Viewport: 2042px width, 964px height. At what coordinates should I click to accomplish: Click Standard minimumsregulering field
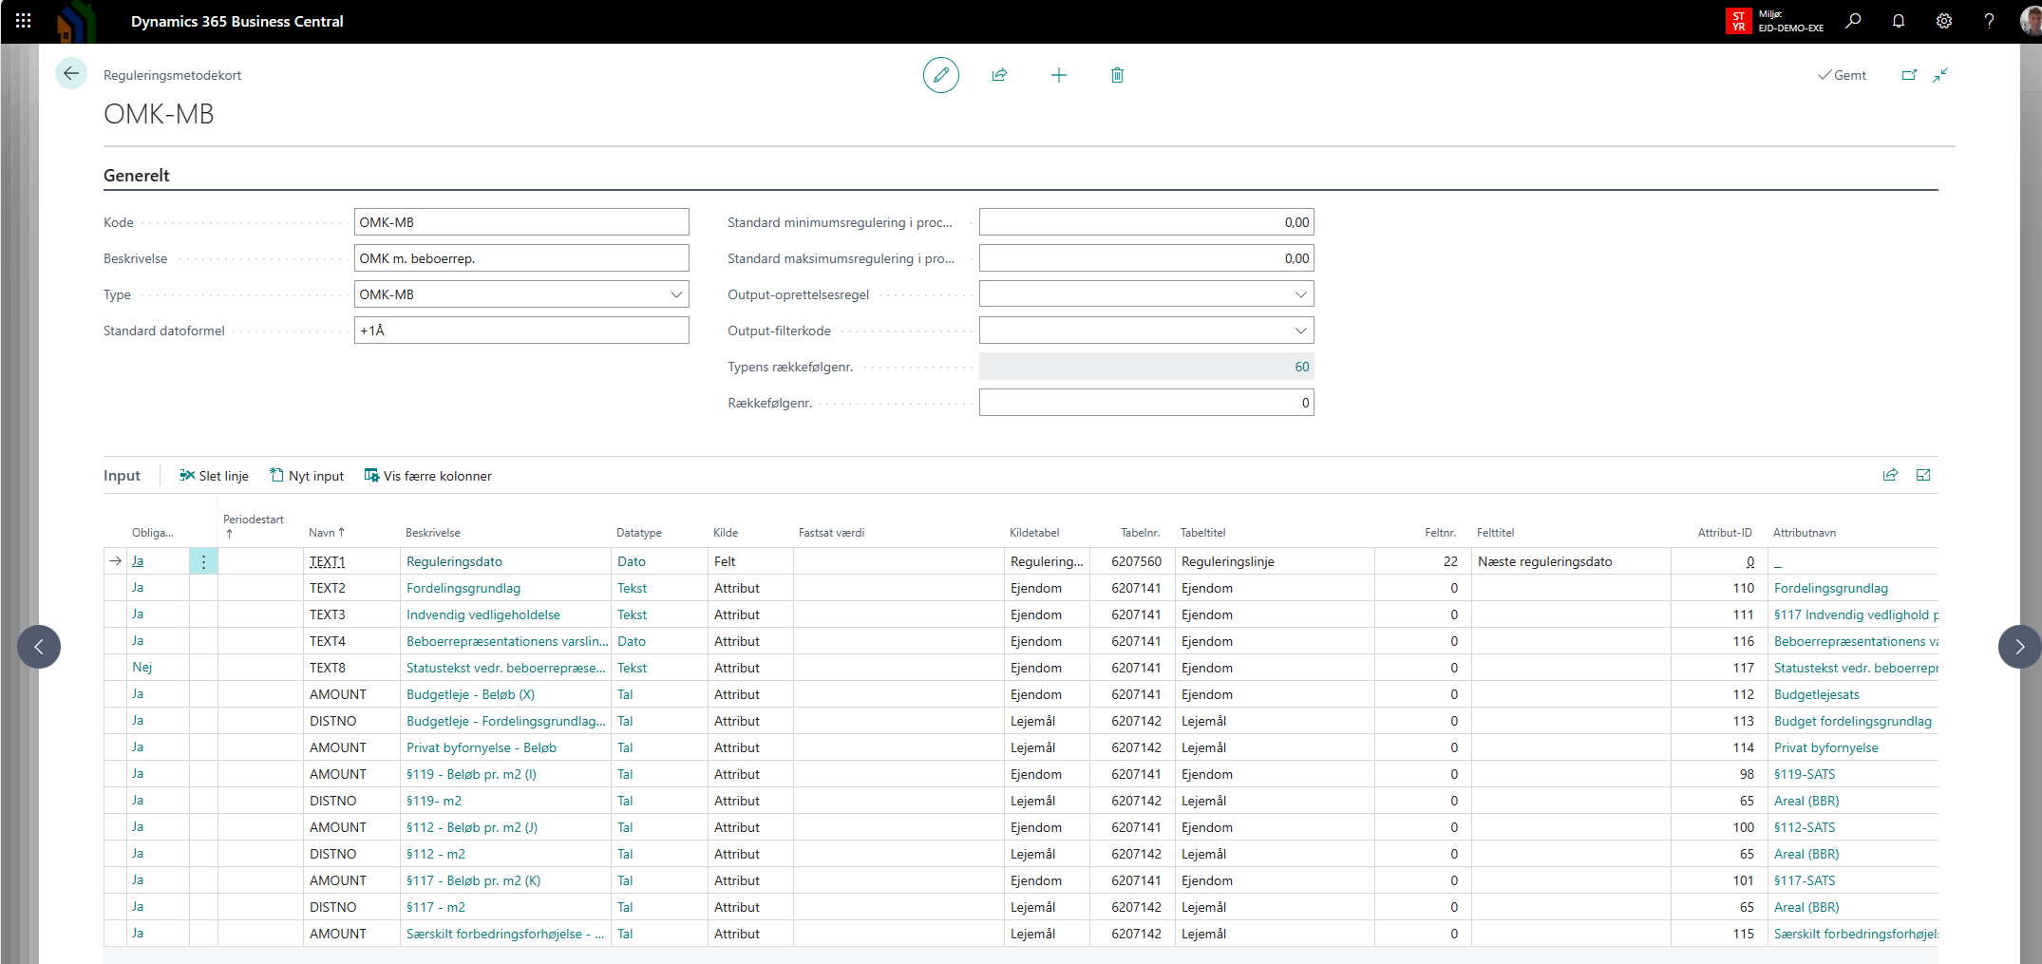[1146, 222]
